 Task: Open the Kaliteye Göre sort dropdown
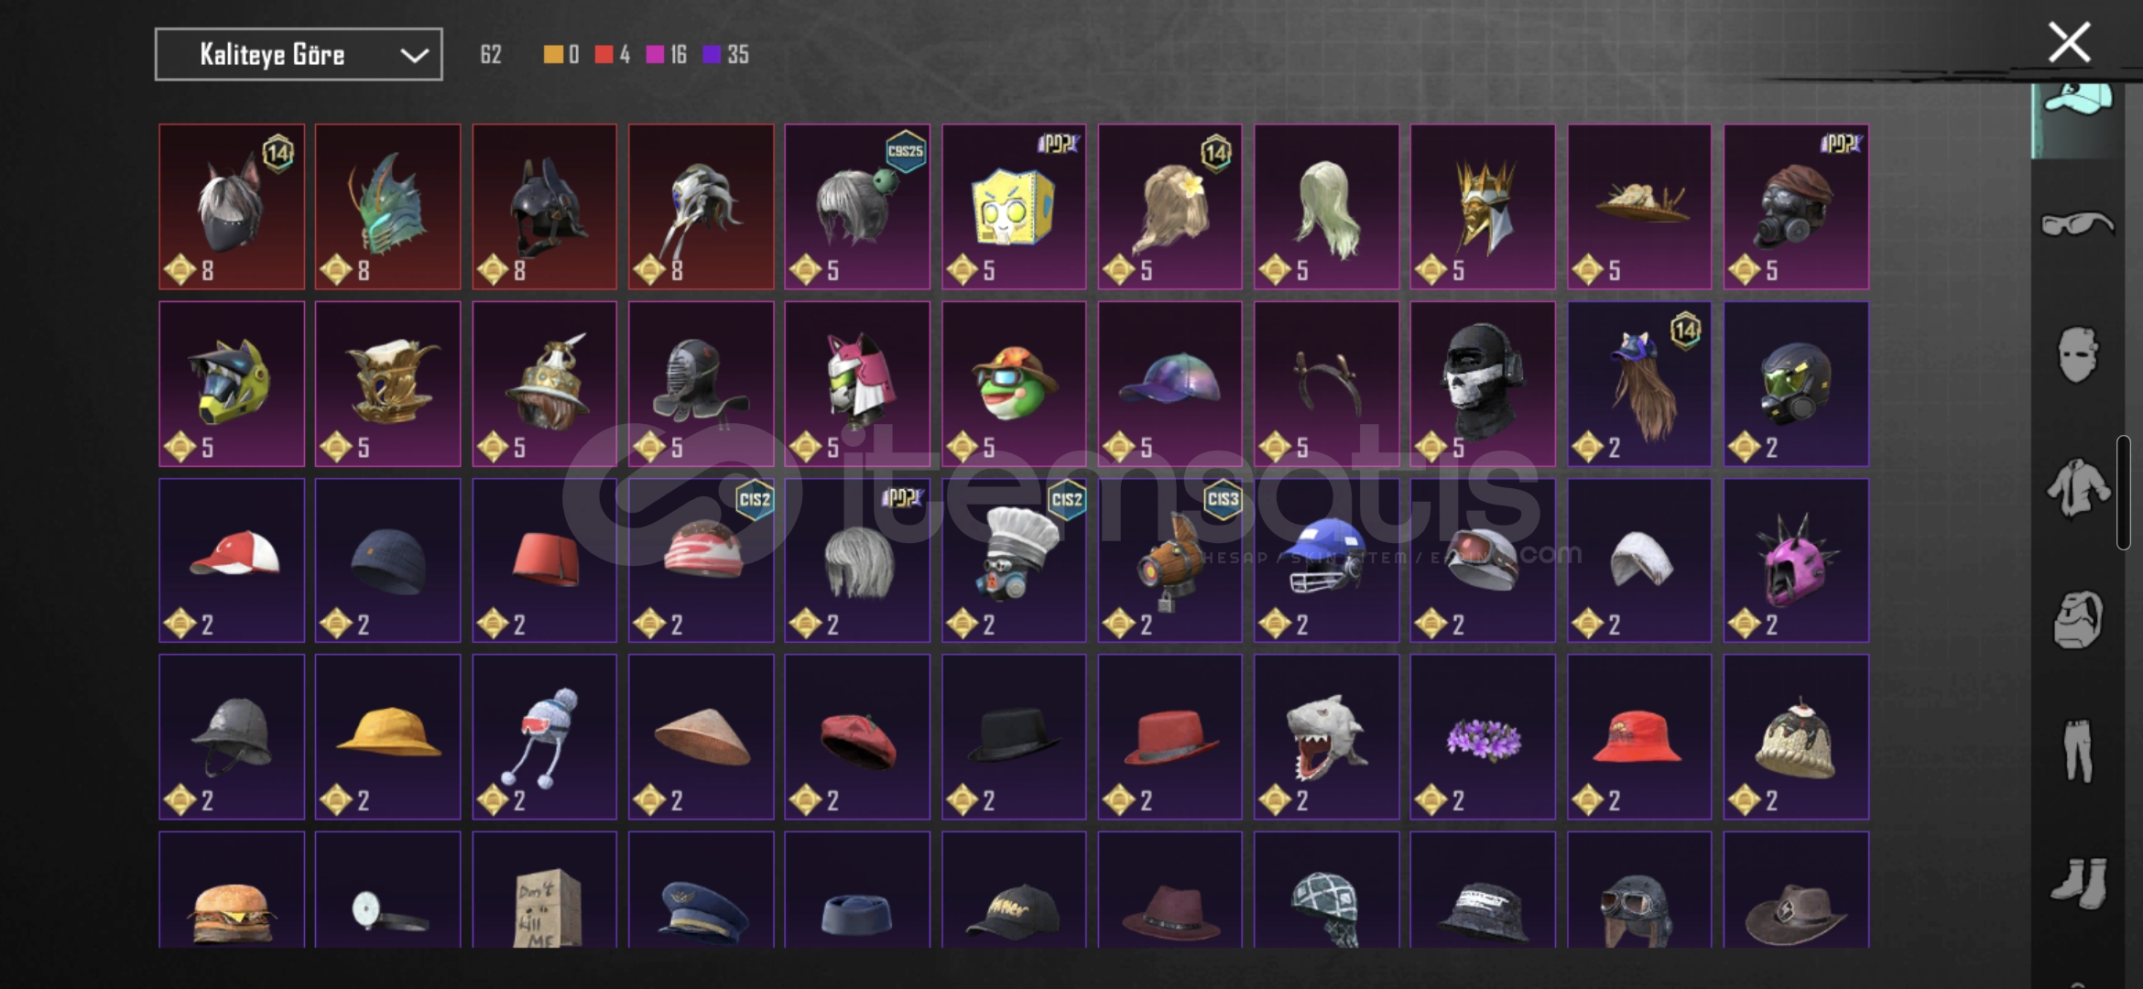299,54
